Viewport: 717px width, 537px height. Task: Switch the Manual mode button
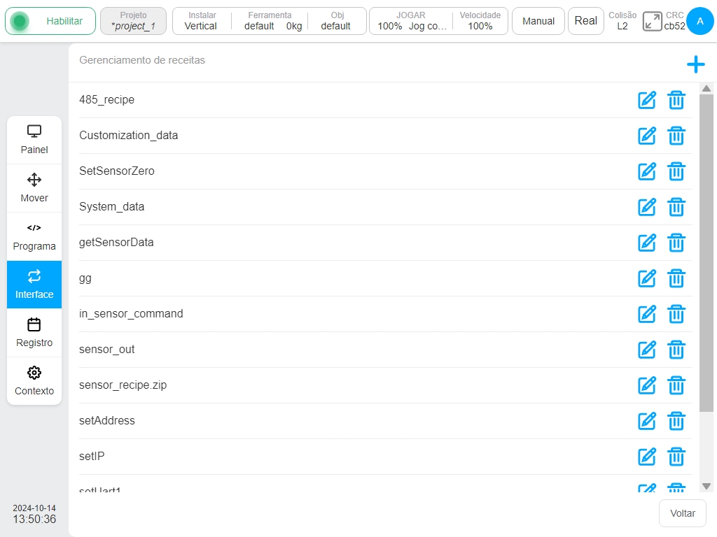(538, 21)
